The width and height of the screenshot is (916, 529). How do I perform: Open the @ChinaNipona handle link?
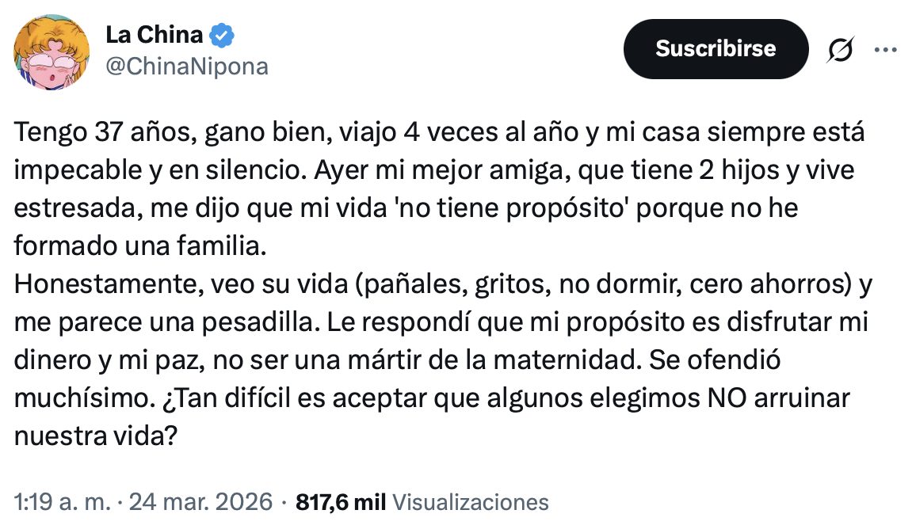187,67
